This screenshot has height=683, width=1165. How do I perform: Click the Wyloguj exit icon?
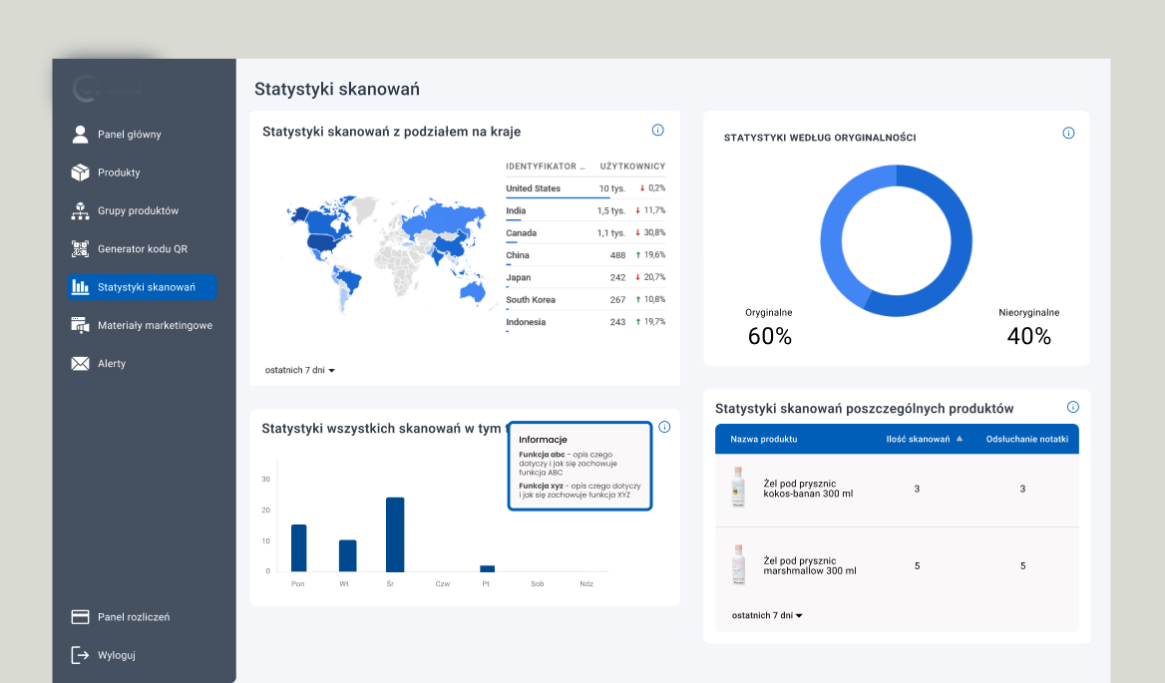80,655
